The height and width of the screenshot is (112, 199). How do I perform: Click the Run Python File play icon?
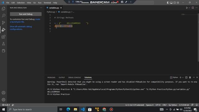tap(187, 8)
